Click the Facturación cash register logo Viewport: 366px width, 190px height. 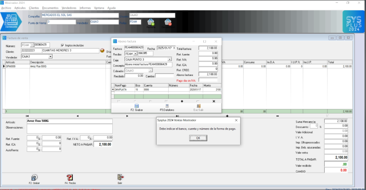coord(11,22)
